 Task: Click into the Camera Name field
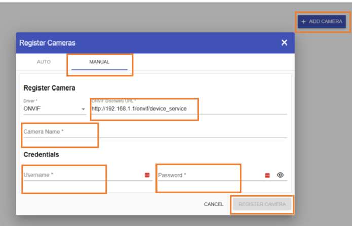click(152, 132)
